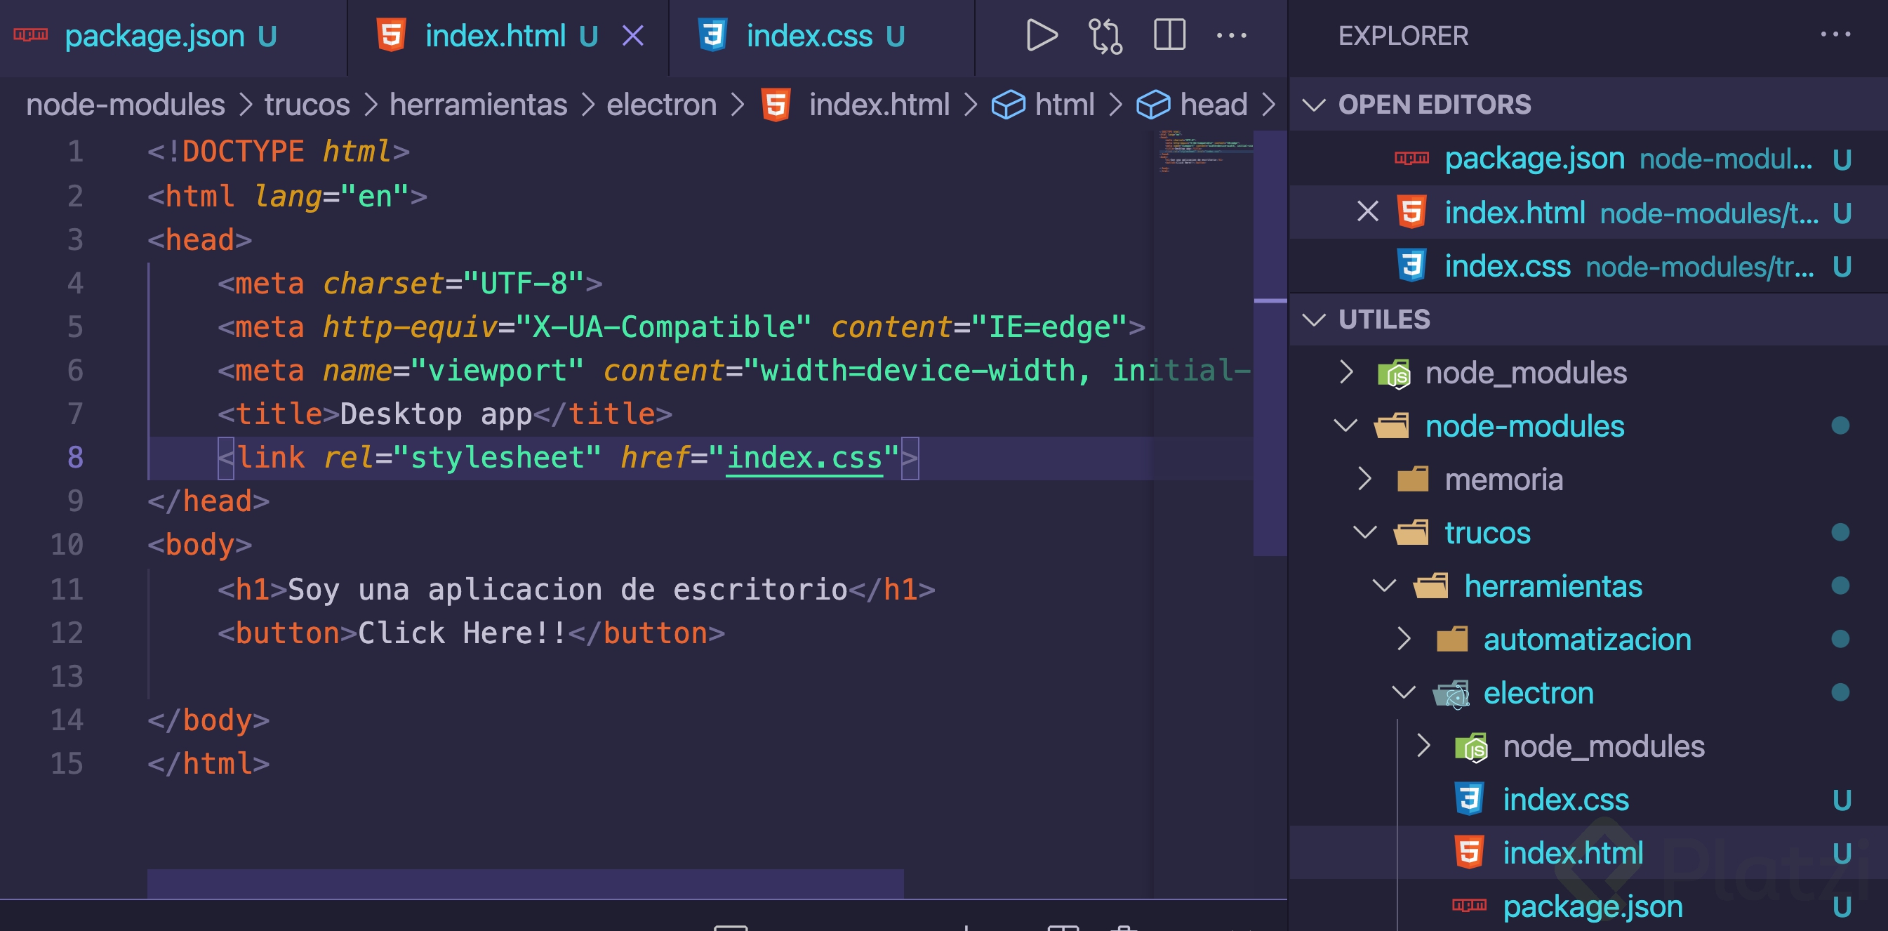Collapse the herramientas folder chevron
Viewport: 1888px width, 931px height.
1384,586
